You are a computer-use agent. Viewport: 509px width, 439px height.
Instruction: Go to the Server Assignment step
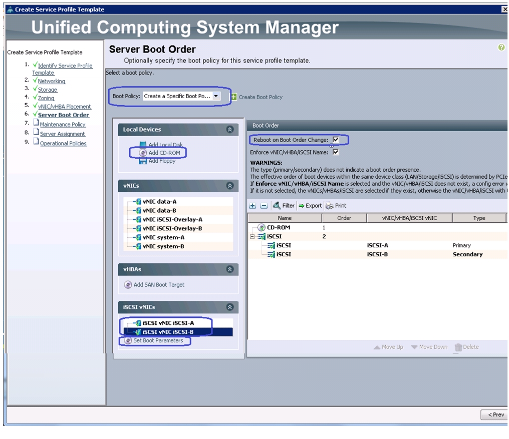click(62, 134)
